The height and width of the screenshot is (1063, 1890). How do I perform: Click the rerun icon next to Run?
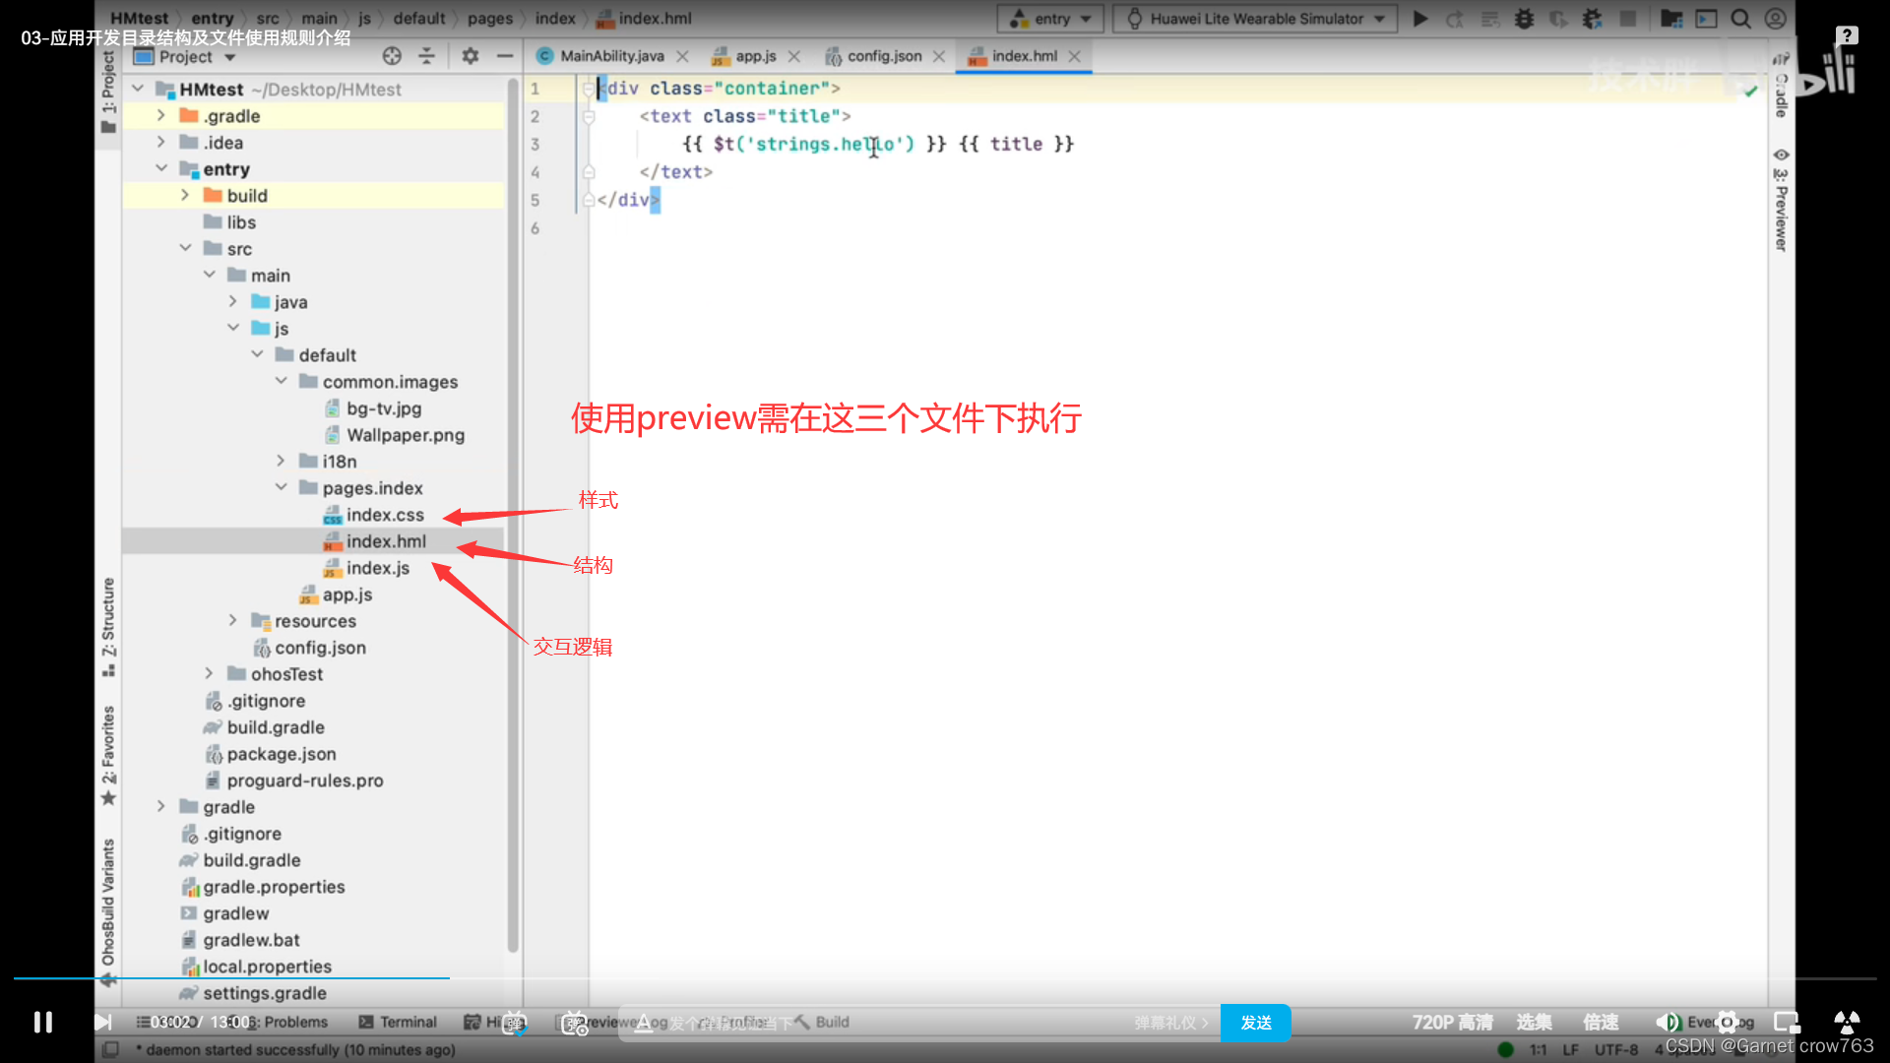[x=1455, y=19]
